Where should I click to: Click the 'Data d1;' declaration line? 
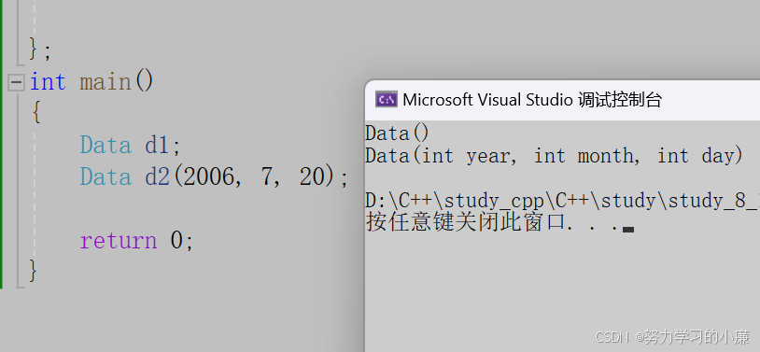(x=130, y=145)
